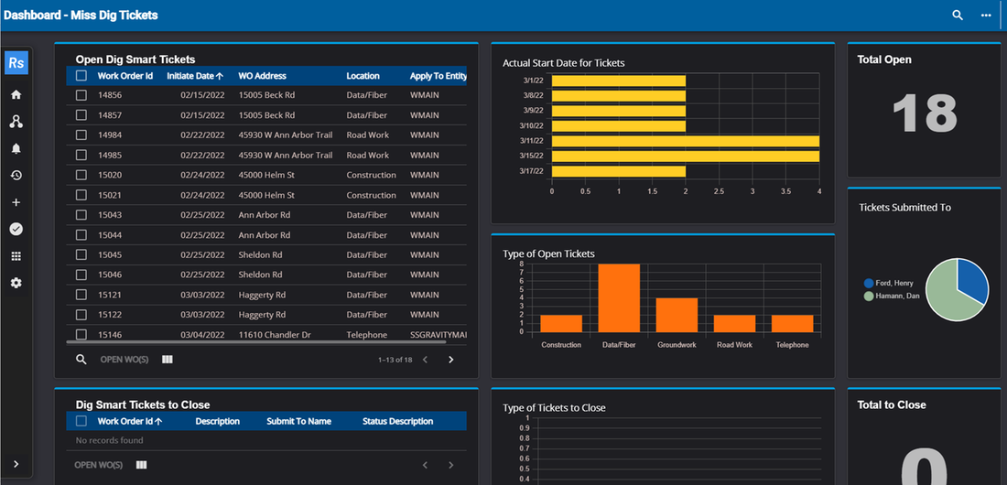
Task: Open the history clock icon
Action: pos(16,175)
